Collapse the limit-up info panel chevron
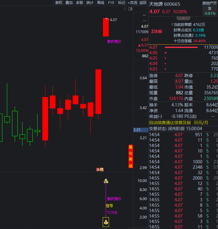 click(x=183, y=18)
